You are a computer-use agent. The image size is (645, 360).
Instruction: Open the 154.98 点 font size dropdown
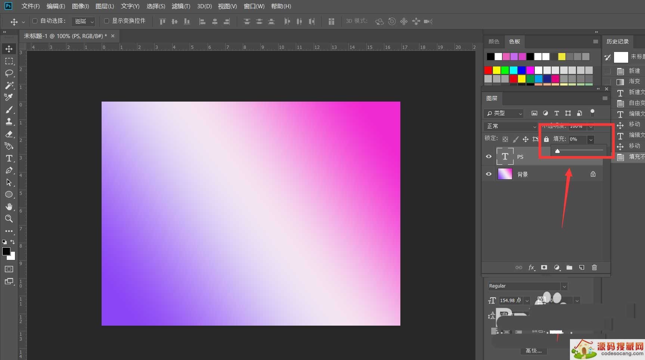pos(527,301)
